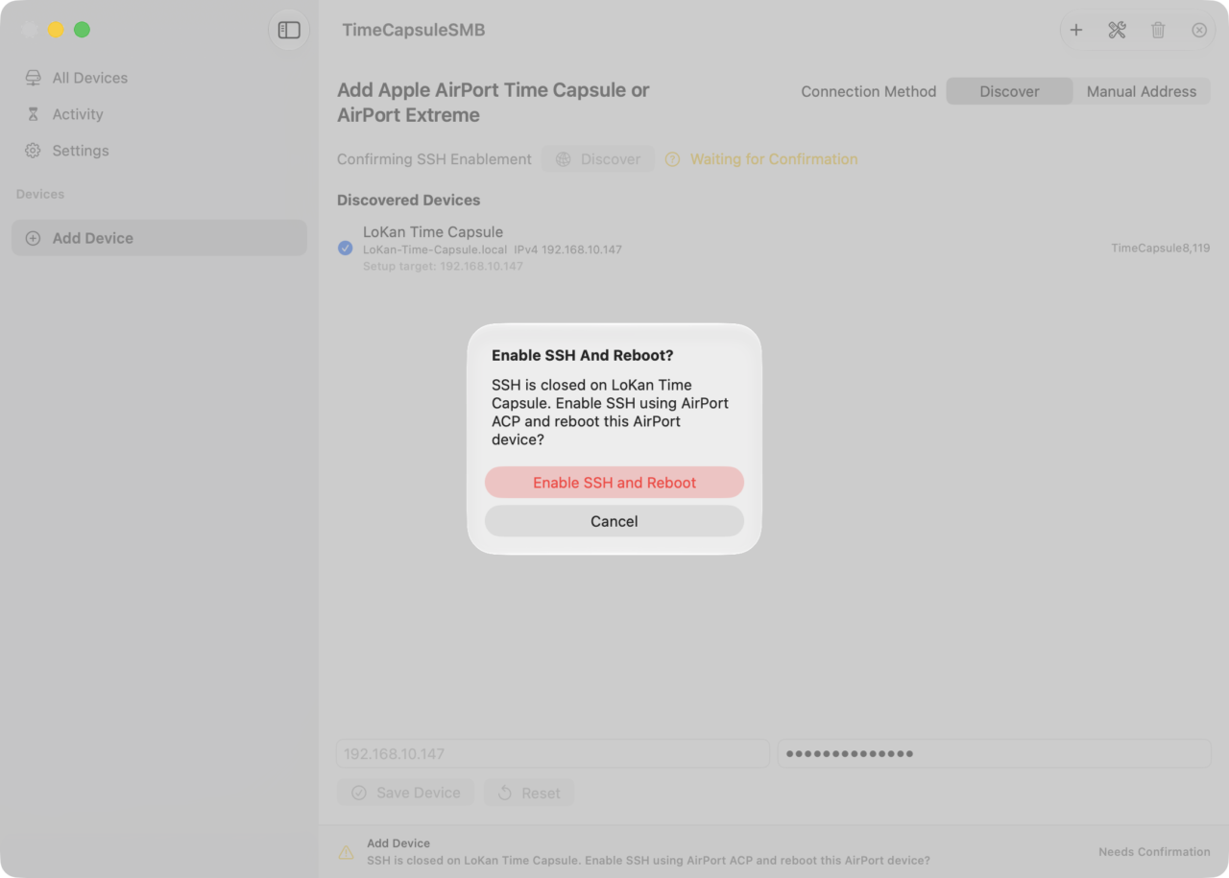The height and width of the screenshot is (878, 1229).
Task: Click the 192.168.10.147 address field
Action: tap(553, 753)
